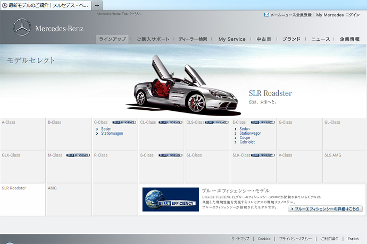Open the ニュース menu

(x=320, y=39)
